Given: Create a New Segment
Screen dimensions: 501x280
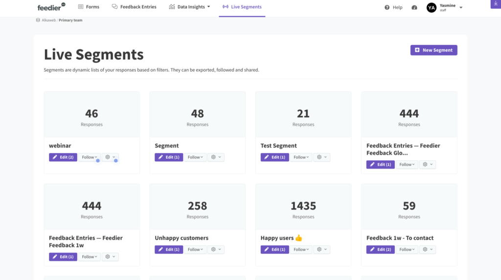Looking at the screenshot, I should tap(433, 50).
